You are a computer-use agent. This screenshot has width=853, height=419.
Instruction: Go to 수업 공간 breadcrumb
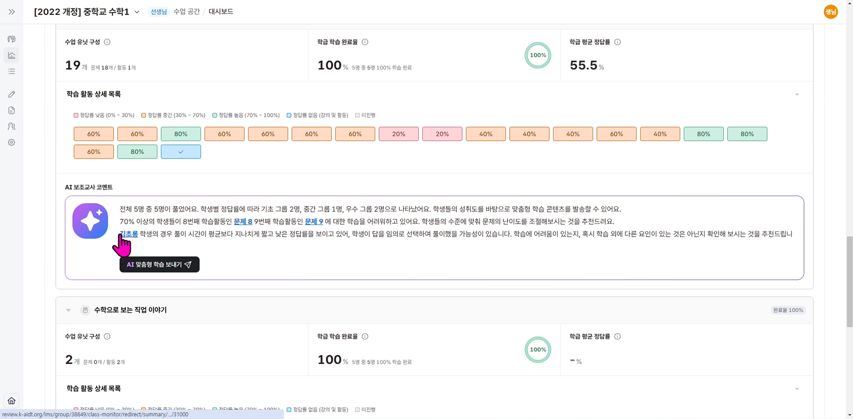pyautogui.click(x=187, y=12)
